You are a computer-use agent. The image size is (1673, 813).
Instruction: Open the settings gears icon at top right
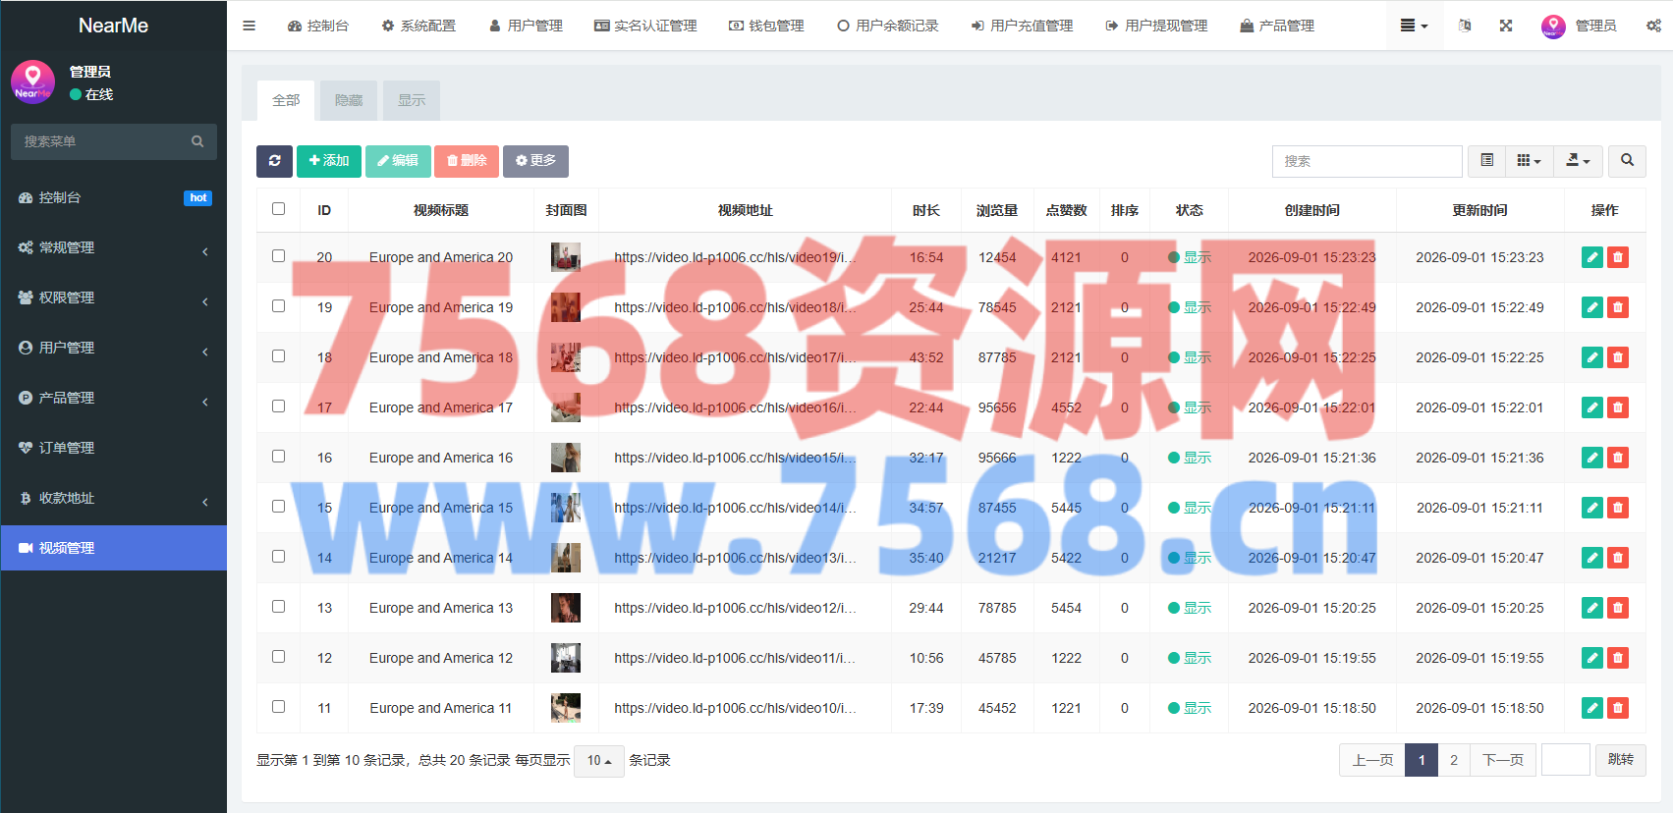pos(1653,26)
